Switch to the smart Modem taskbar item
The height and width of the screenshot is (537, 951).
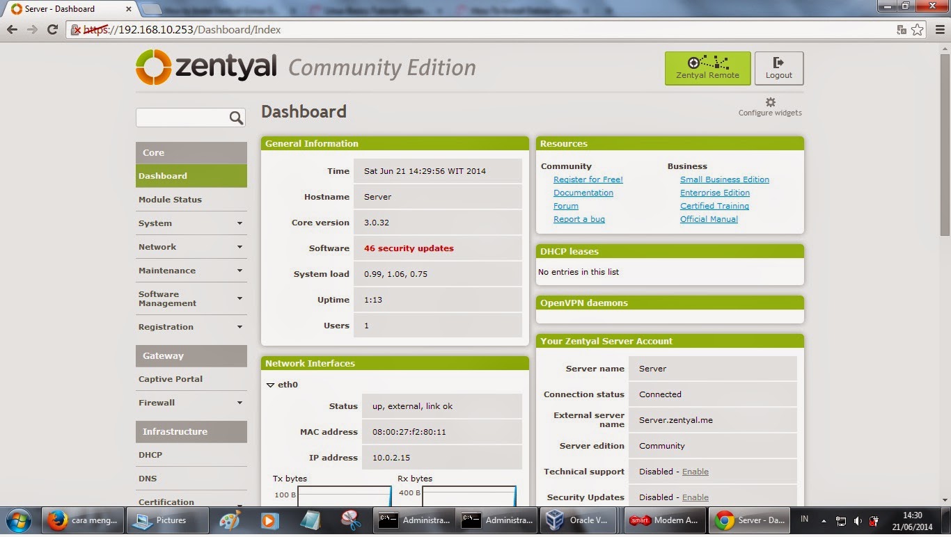coord(663,520)
